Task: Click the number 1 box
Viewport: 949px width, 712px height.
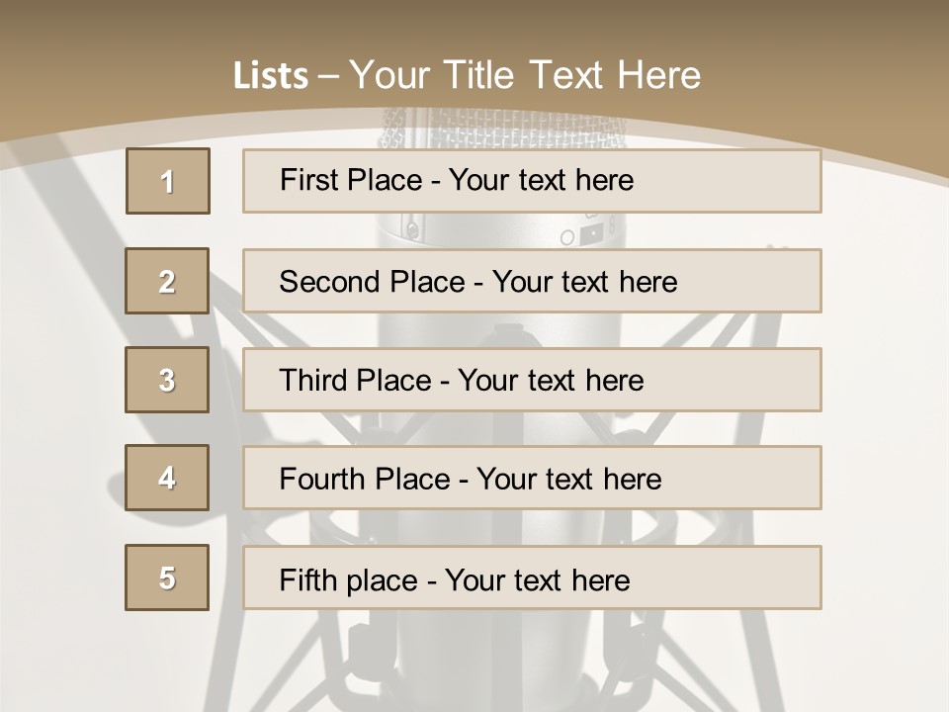Action: (x=168, y=181)
